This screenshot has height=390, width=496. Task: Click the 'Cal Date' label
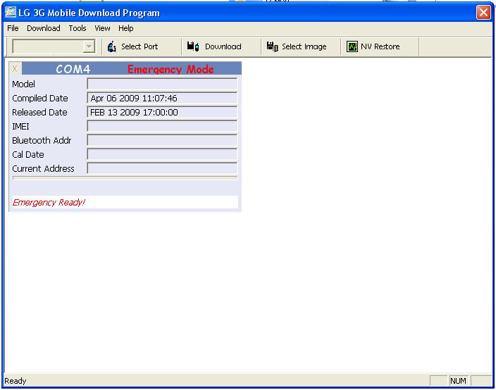tap(28, 155)
